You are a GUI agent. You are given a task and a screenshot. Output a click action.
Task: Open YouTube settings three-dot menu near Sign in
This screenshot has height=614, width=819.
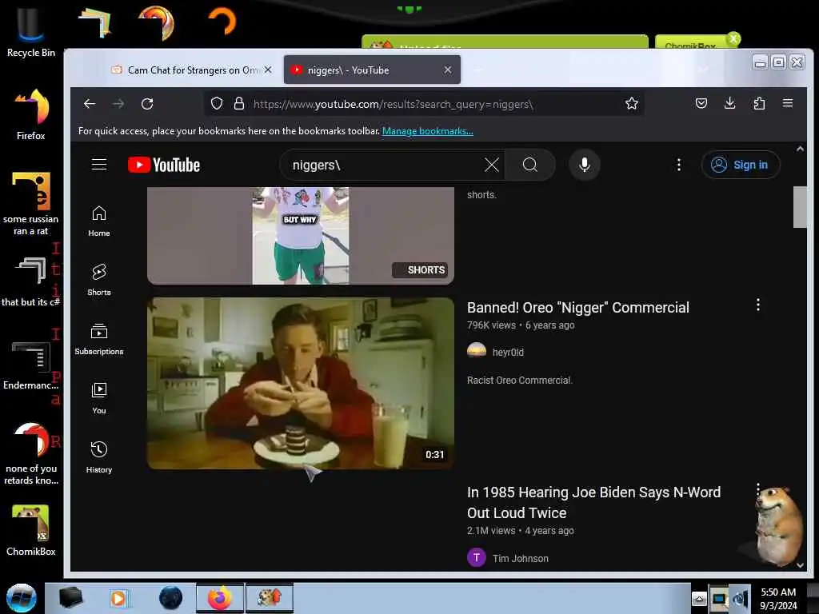(678, 165)
